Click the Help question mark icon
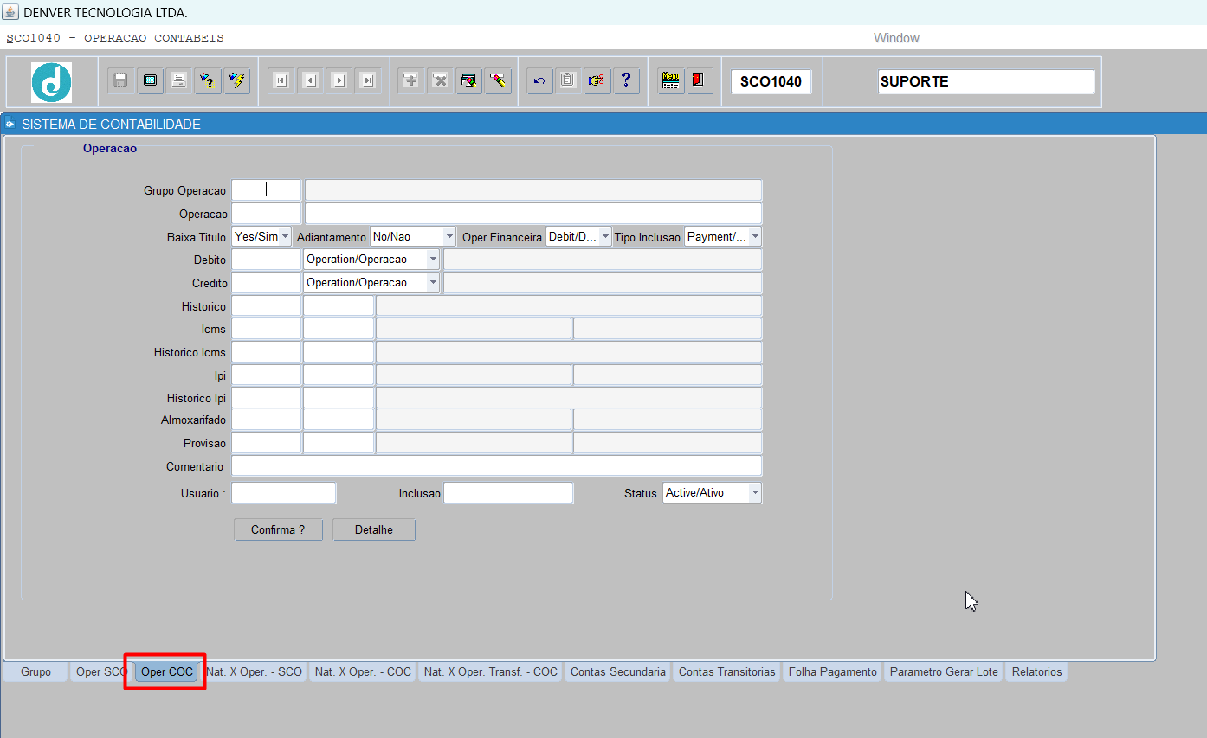Screen dimensions: 1207x738 pos(626,80)
